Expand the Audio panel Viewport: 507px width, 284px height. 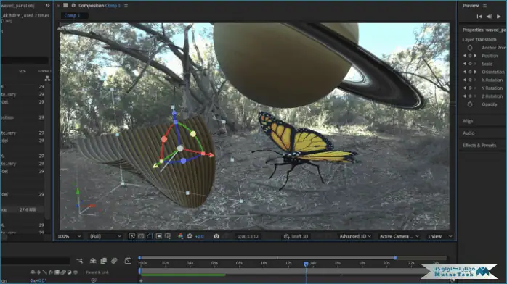point(469,133)
